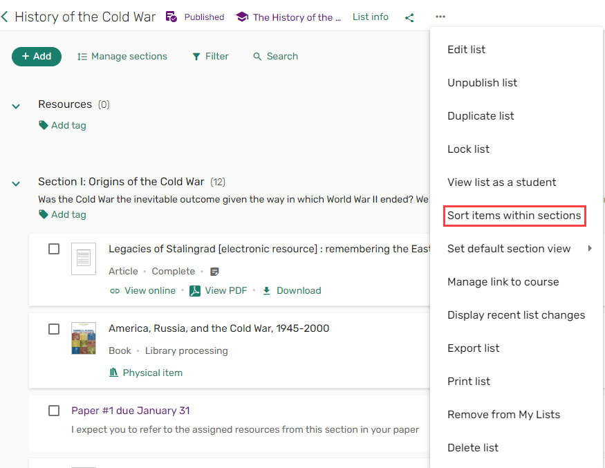605x468 pixels.
Task: Open The History of the ... course link
Action: (x=297, y=17)
